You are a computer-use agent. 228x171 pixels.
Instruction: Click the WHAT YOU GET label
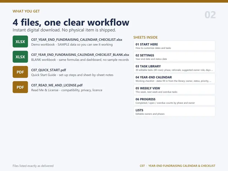(x=26, y=11)
